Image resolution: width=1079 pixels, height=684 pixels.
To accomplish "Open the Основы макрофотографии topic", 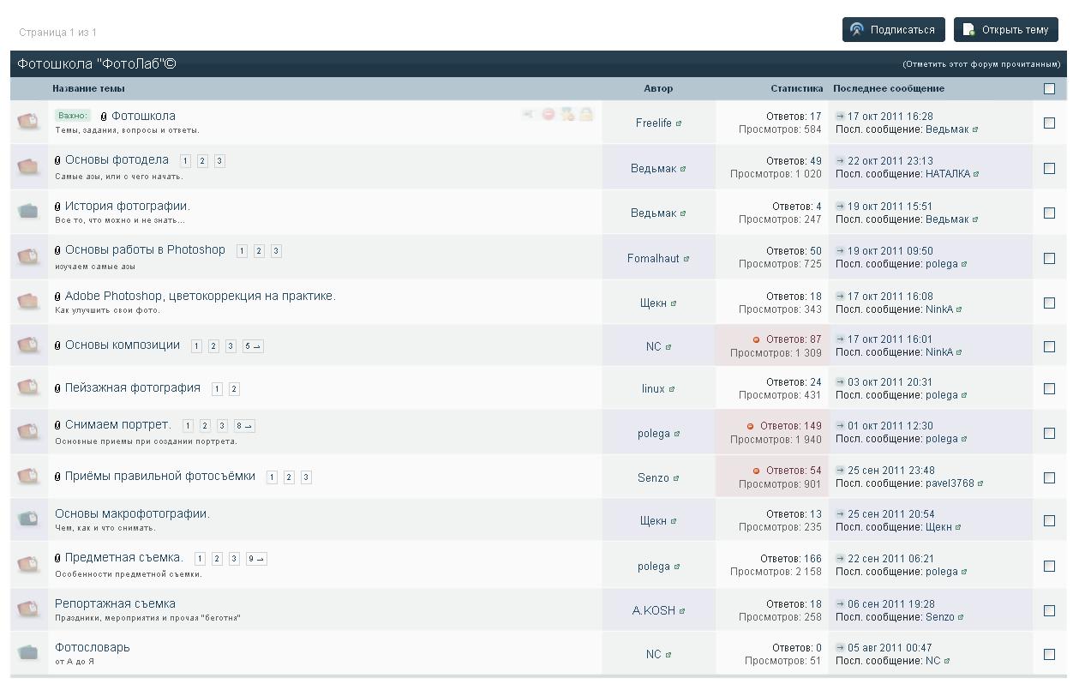I will [x=132, y=513].
